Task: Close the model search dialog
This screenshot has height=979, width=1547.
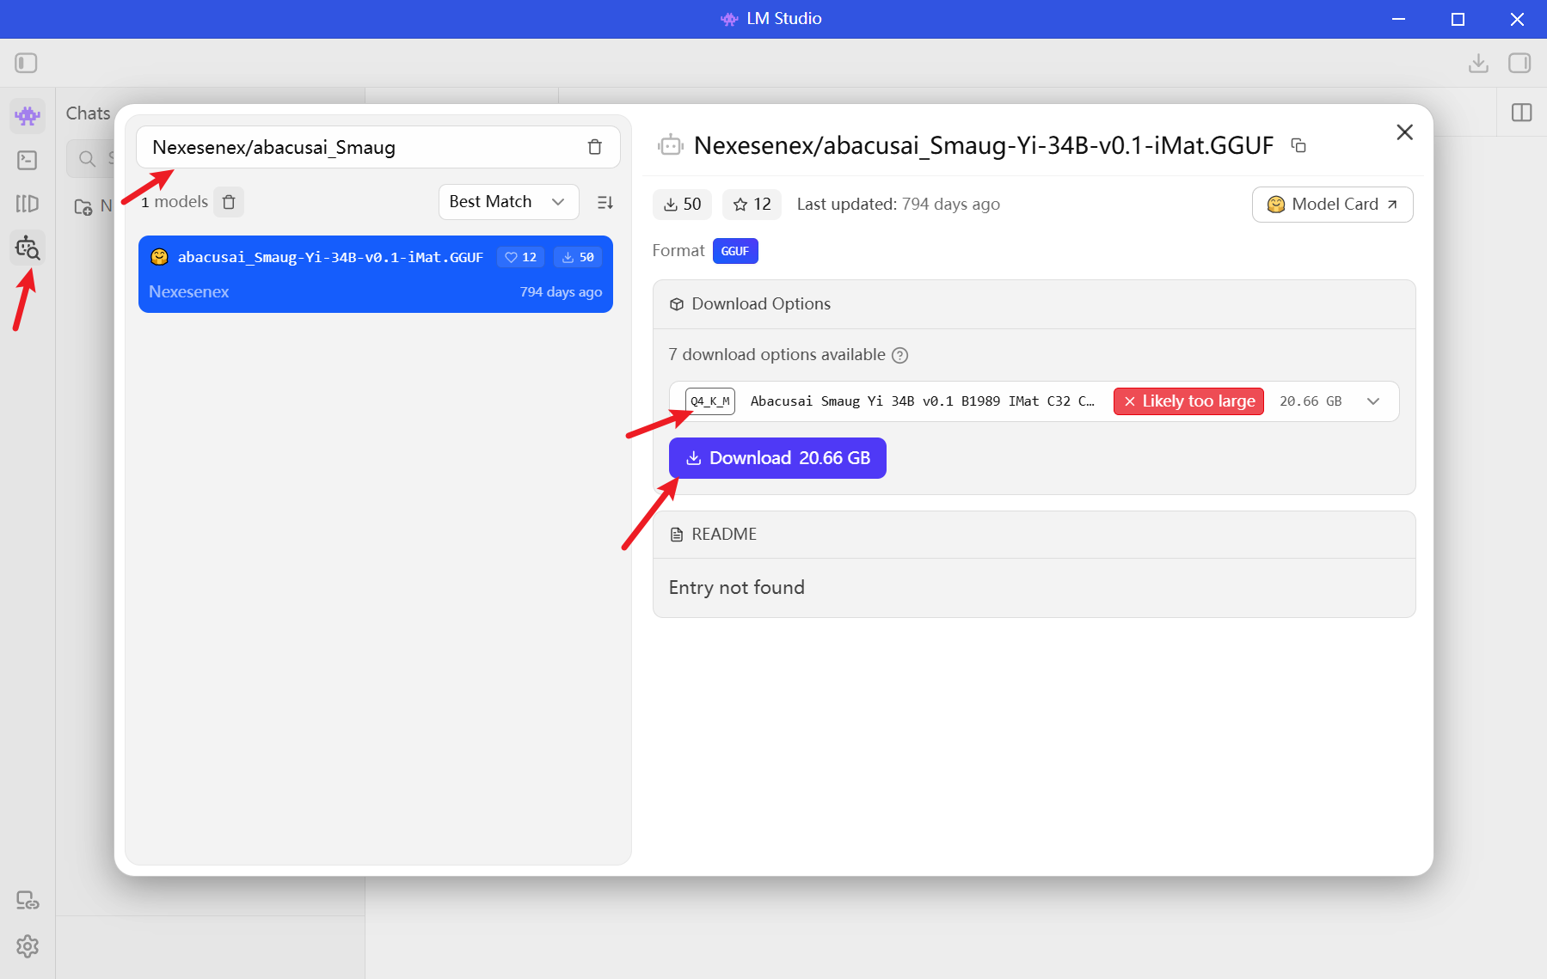Action: pyautogui.click(x=1404, y=132)
